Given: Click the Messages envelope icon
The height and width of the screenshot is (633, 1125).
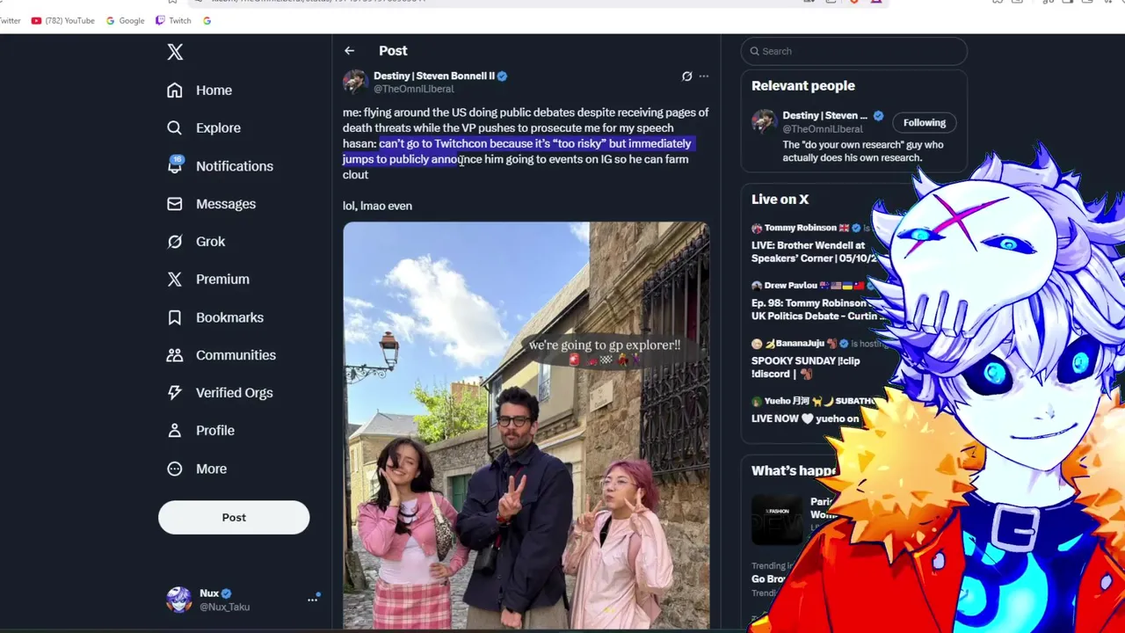Looking at the screenshot, I should coord(175,203).
